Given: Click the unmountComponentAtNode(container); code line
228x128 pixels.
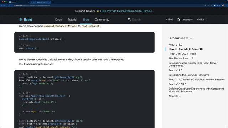Looking at the screenshot, I should pos(41,39).
